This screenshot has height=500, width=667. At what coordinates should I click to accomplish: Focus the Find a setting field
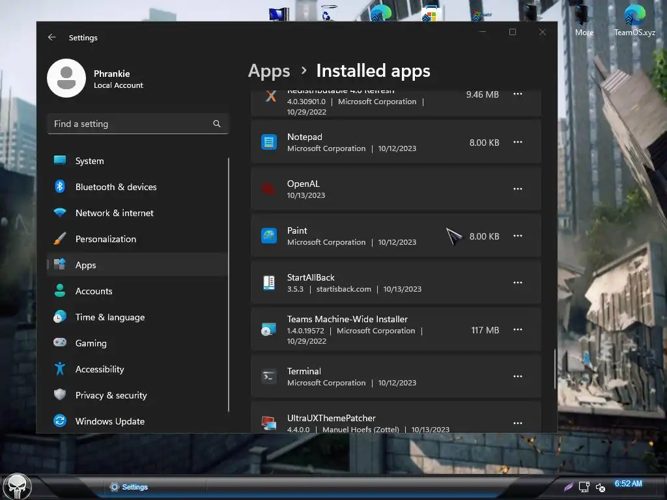tap(138, 124)
